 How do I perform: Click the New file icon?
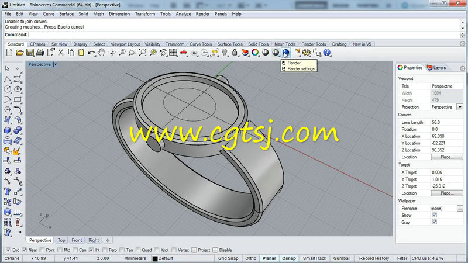[x=9, y=53]
